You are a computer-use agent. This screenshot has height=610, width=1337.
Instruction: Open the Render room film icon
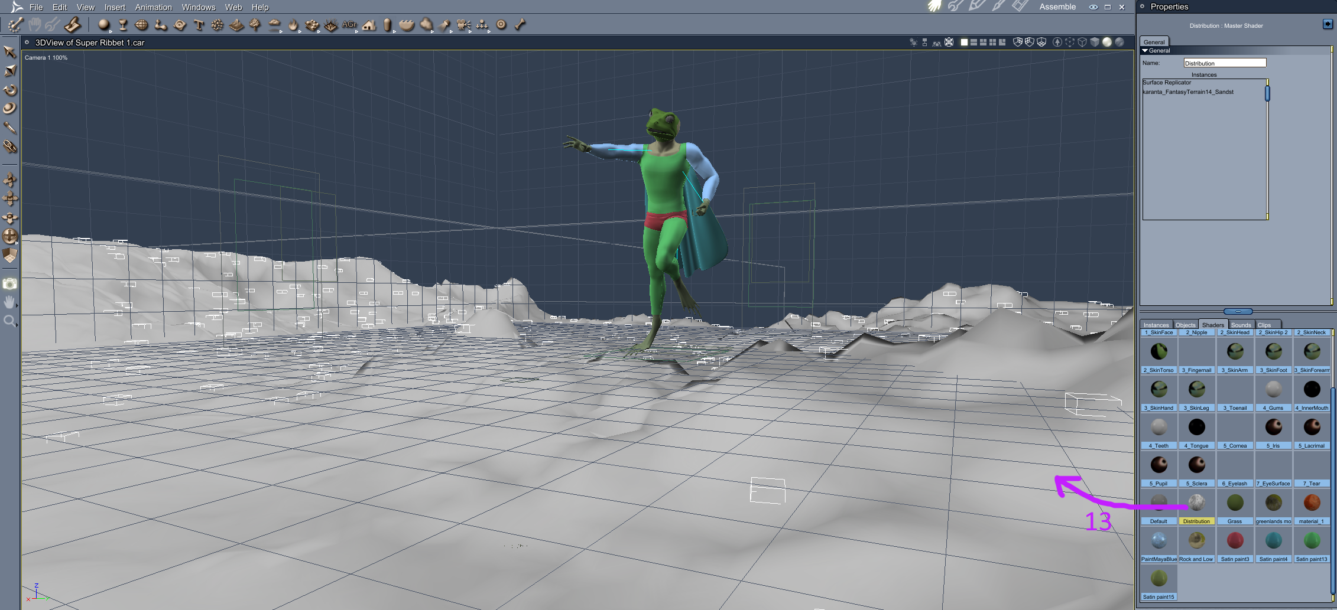(x=1020, y=6)
